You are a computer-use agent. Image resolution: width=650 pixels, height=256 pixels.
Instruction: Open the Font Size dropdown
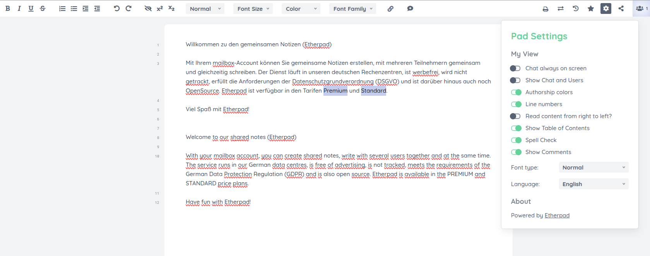(x=253, y=8)
